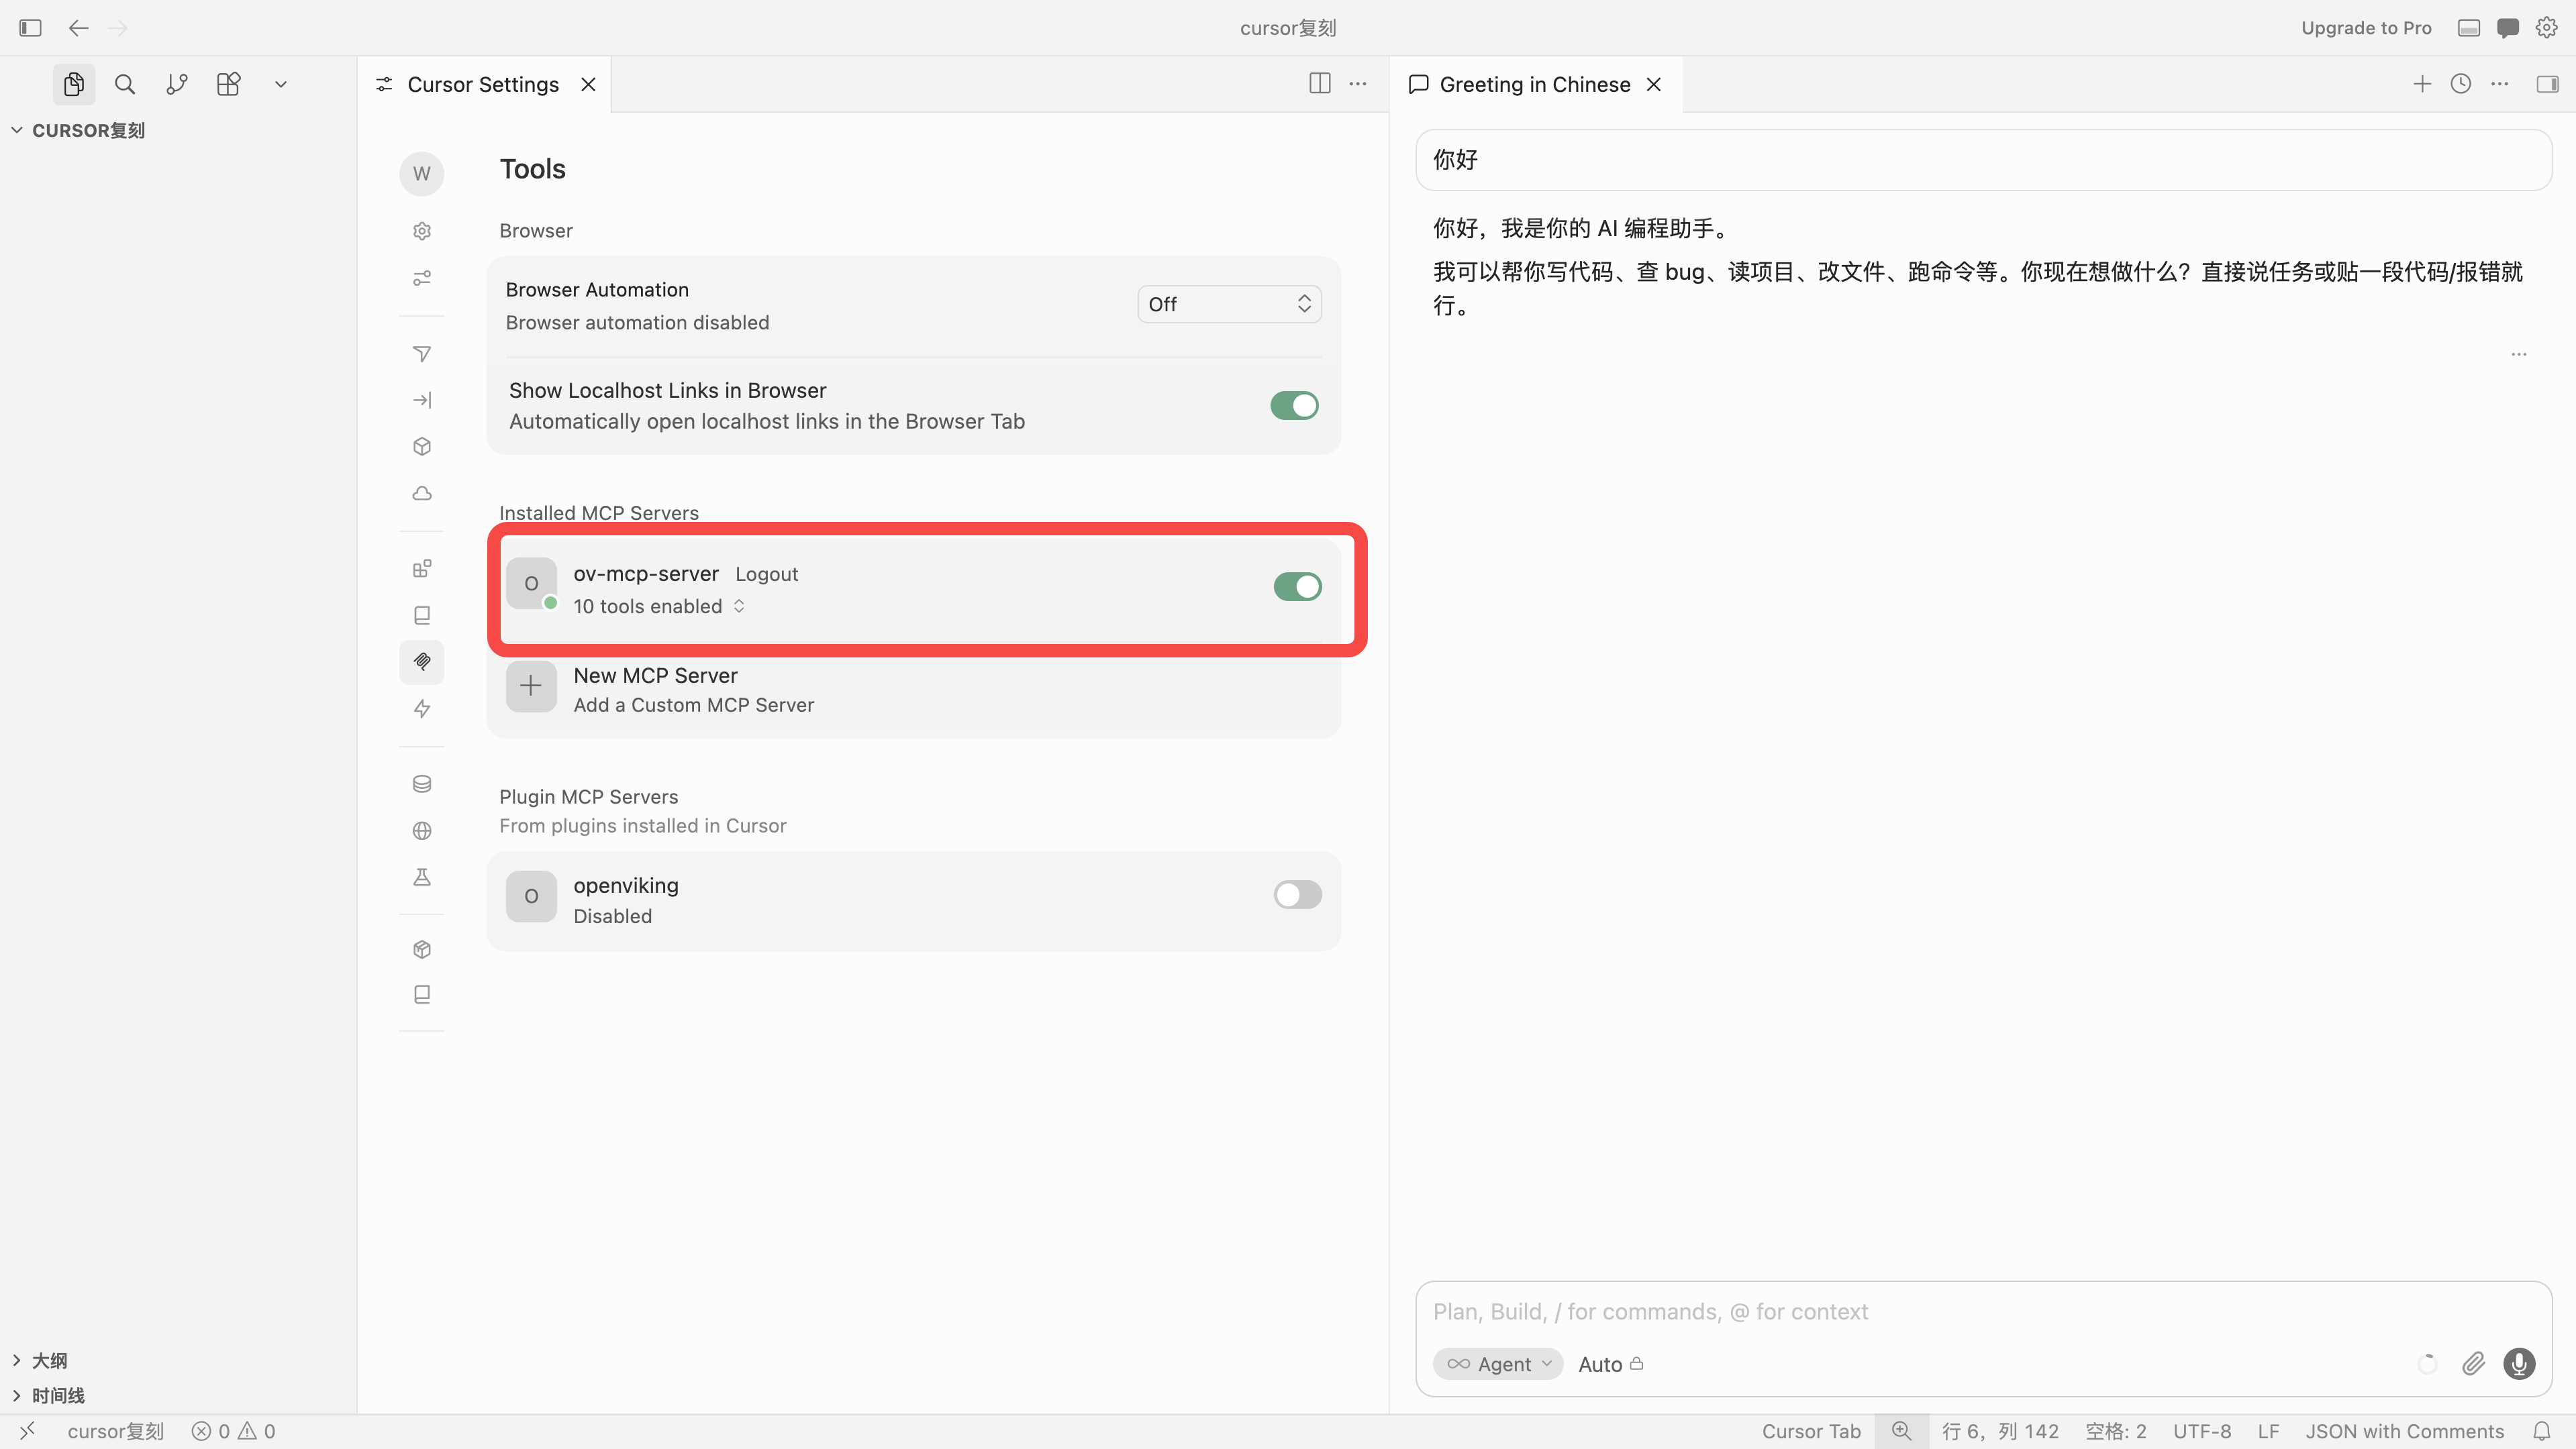This screenshot has width=2576, height=1449.
Task: Attach a file with the paperclip
Action: point(2474,1363)
